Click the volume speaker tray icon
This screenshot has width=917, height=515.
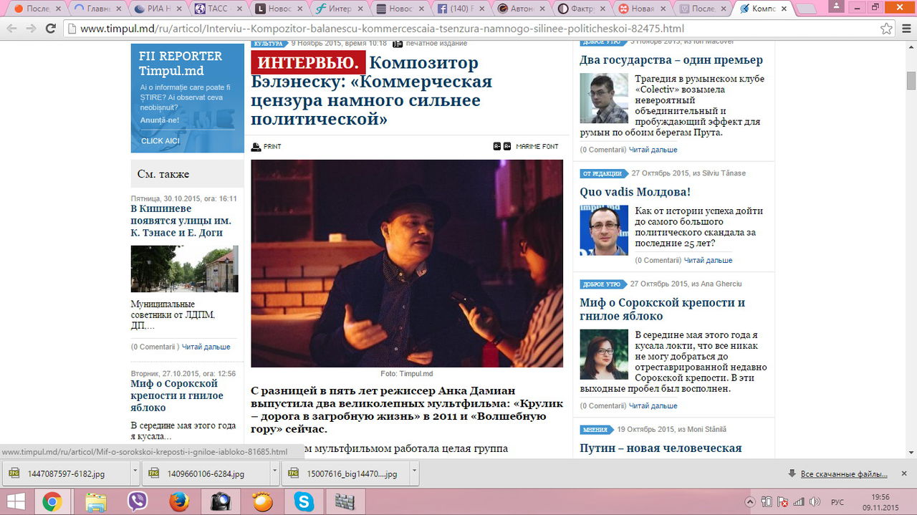click(x=815, y=501)
